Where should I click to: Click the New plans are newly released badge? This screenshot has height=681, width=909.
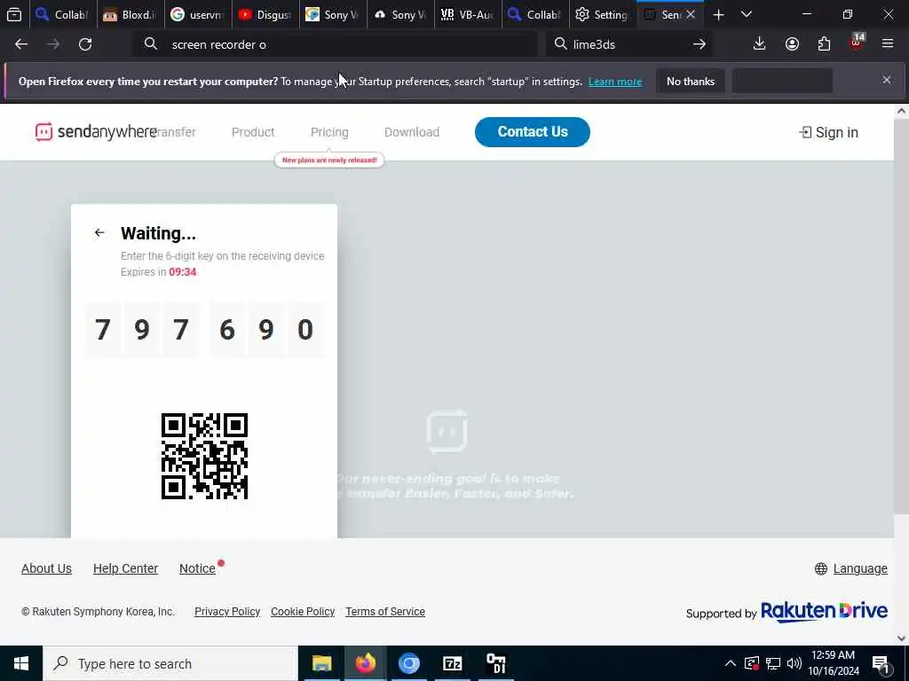[329, 160]
